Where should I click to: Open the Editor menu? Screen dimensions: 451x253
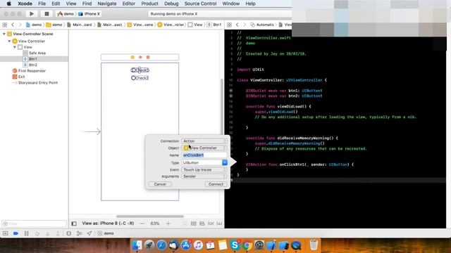click(128, 4)
